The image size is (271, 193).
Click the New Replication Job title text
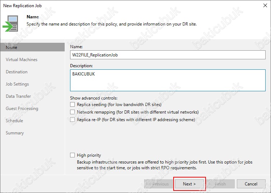(x=23, y=5)
